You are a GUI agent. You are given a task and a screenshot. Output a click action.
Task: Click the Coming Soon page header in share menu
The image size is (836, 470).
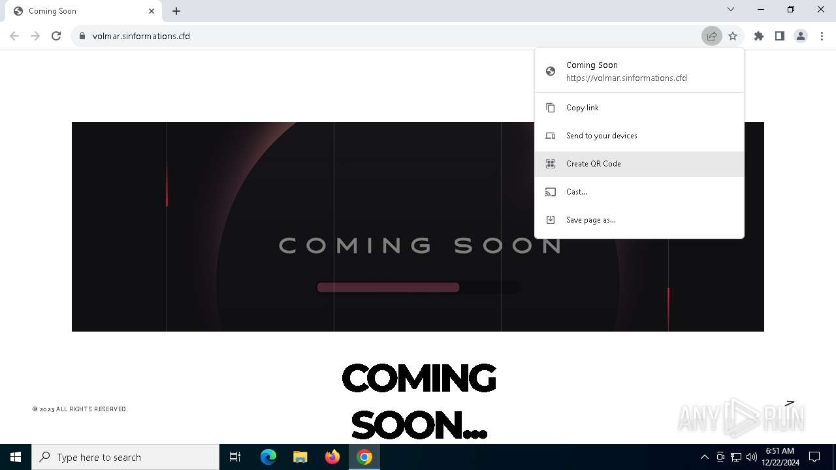[639, 71]
